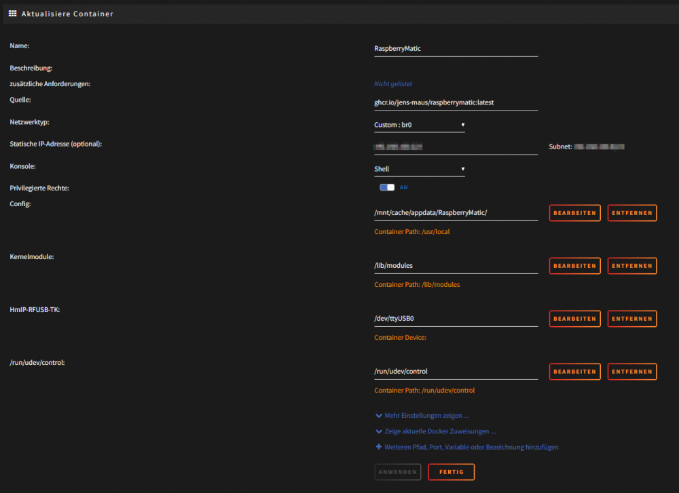679x493 pixels.
Task: Click the text Container Path: /run/udev/control
Action: [424, 391]
